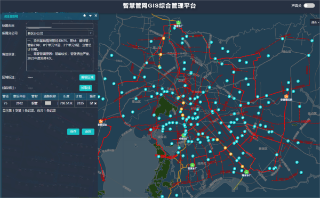Viewport: 320px width, 198px height.
Task: Select the 2002 cell in the table
Action: 19,103
